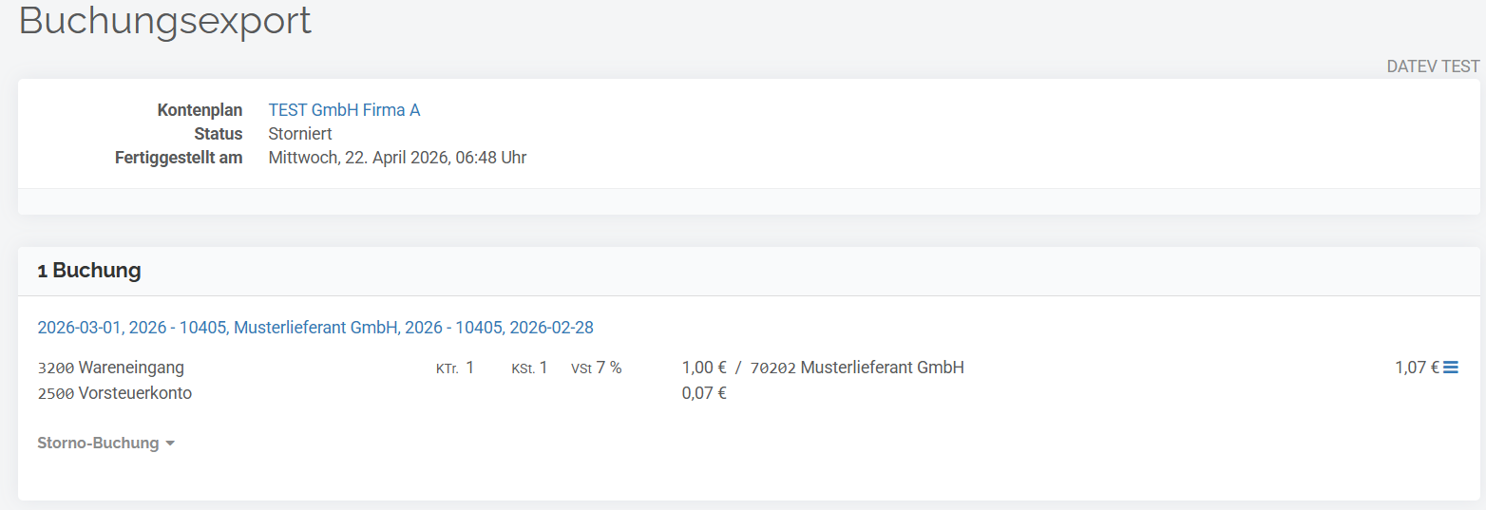Click the Kontenplan field label
Screen dimensions: 1486x510
pyautogui.click(x=200, y=110)
